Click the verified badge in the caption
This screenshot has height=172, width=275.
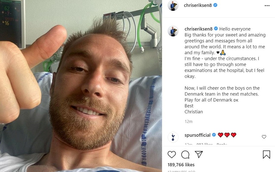pos(216,28)
